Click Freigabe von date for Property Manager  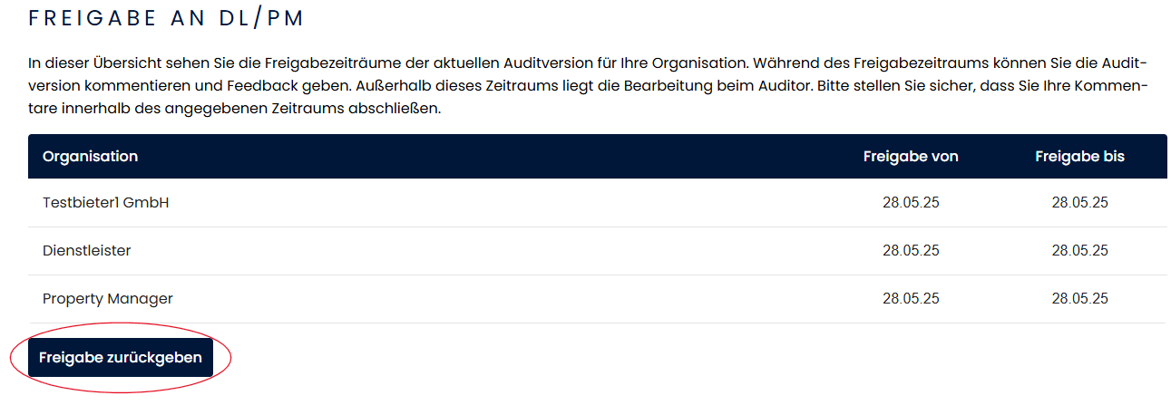click(x=911, y=299)
